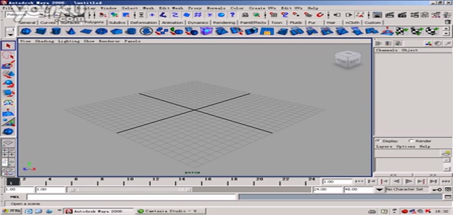Click the MEL command line input field
Viewport: 453px width, 215px height.
(x=131, y=197)
